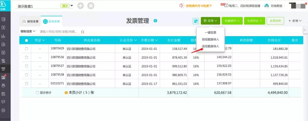The image size is (308, 121).
Task: Open the tax form sidebar icon
Action: tap(3, 94)
